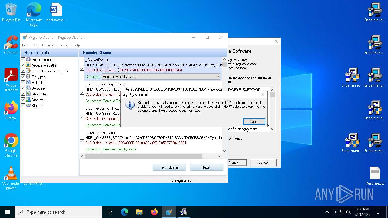The height and width of the screenshot is (218, 388).
Task: Open the Correction dropdown for _IViewerEvents
Action: pyautogui.click(x=161, y=77)
